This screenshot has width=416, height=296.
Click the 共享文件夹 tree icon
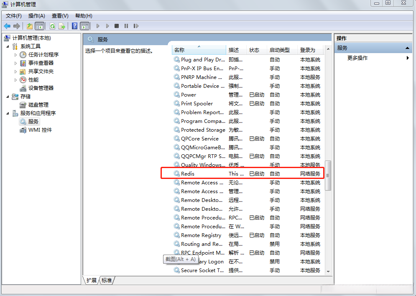[23, 71]
